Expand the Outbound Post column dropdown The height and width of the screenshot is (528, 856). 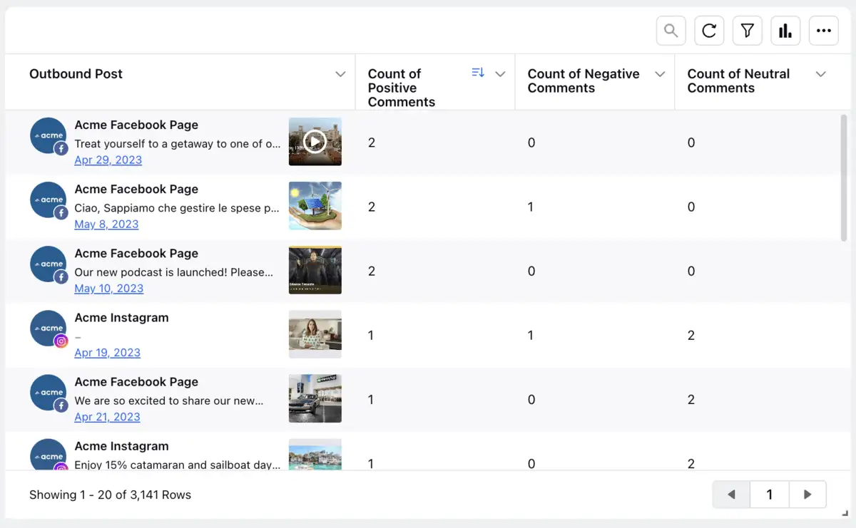[340, 74]
